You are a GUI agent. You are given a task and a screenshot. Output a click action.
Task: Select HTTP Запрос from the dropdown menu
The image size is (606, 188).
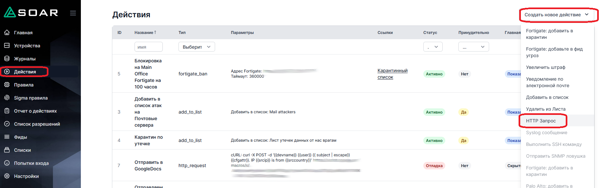[541, 121]
